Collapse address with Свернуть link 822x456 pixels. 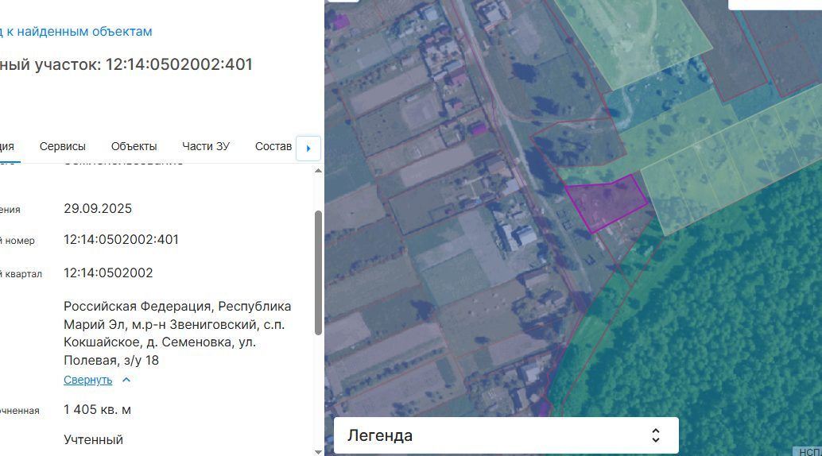(x=88, y=380)
